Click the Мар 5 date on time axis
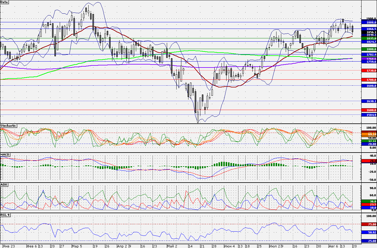The width and height of the screenshot is (377, 248). click(77, 246)
